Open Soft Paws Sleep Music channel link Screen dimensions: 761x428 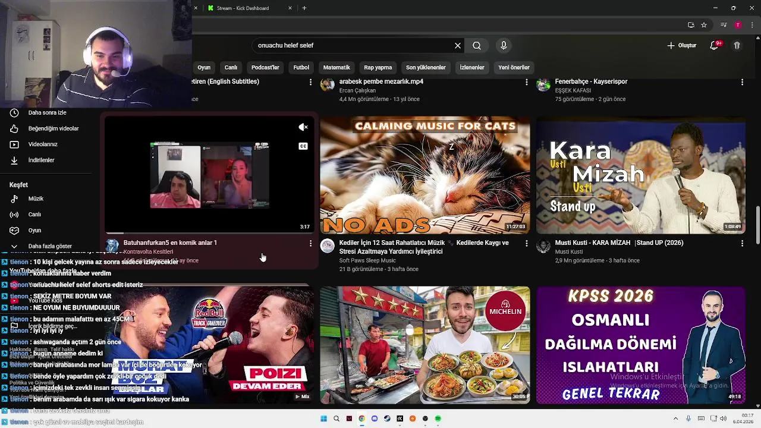pos(367,260)
